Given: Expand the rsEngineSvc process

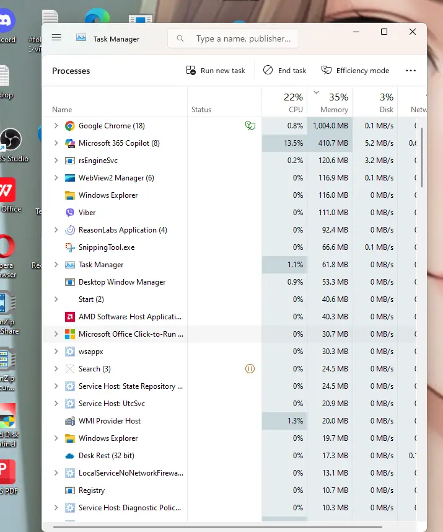Looking at the screenshot, I should [56, 161].
